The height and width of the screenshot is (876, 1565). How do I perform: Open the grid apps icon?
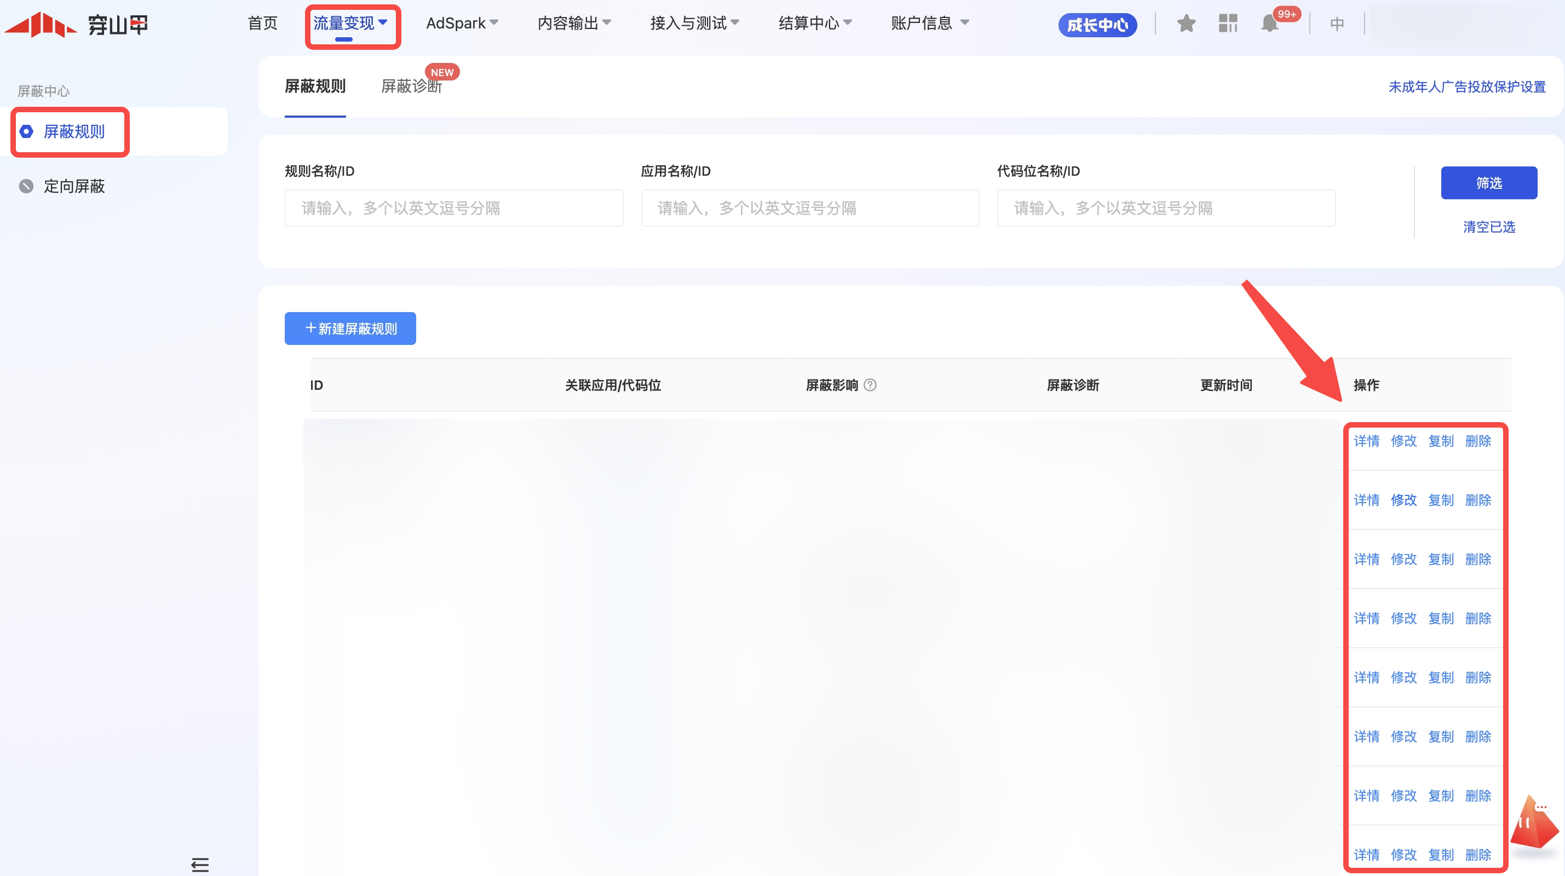click(x=1227, y=24)
